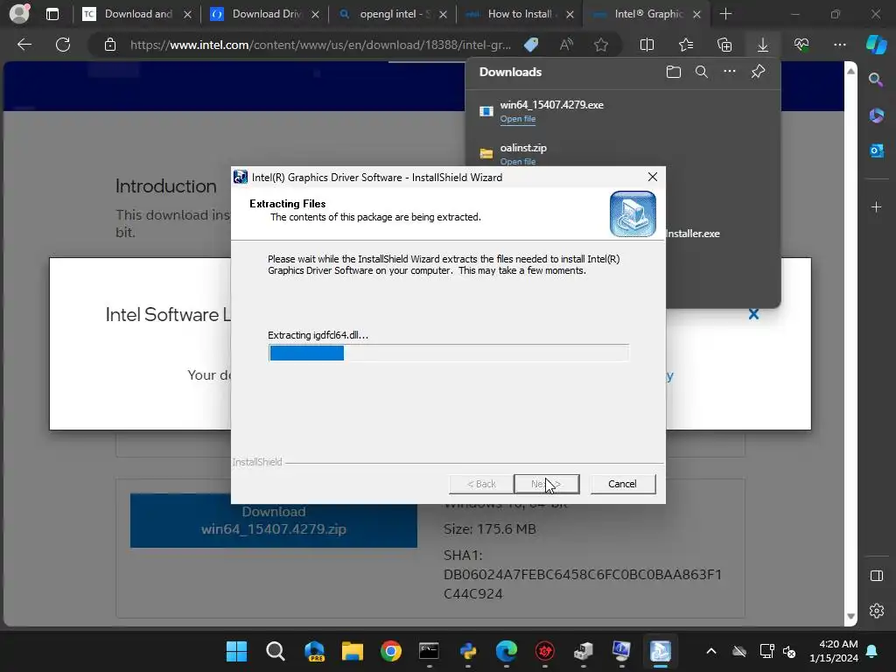The image size is (896, 672).
Task: Open sidebar settings gear icon
Action: [x=876, y=611]
